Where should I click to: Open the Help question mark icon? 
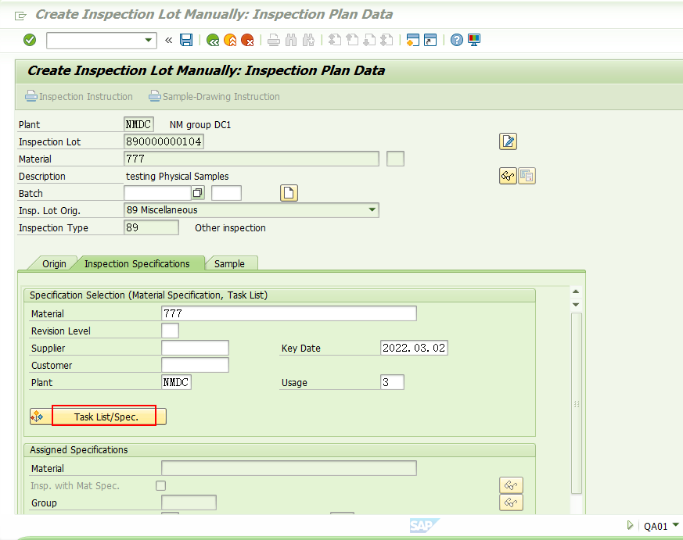click(x=456, y=40)
